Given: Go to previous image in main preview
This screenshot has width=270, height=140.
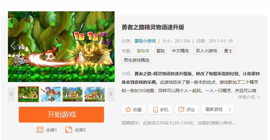Looking at the screenshot, I should [13, 46].
